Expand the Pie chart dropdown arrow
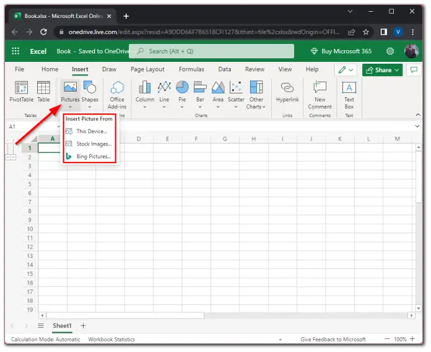The image size is (431, 352). tap(182, 107)
